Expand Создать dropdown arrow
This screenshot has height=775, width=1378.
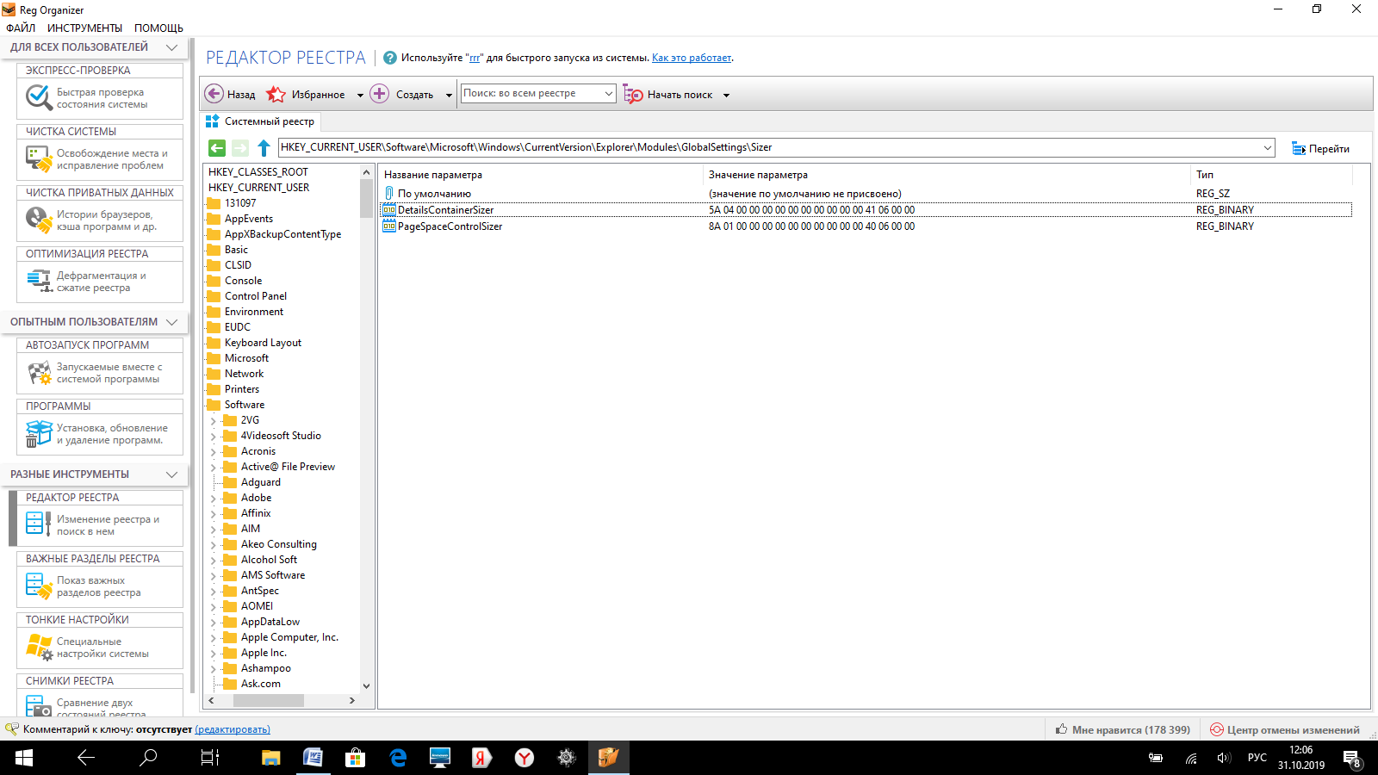[x=449, y=96]
